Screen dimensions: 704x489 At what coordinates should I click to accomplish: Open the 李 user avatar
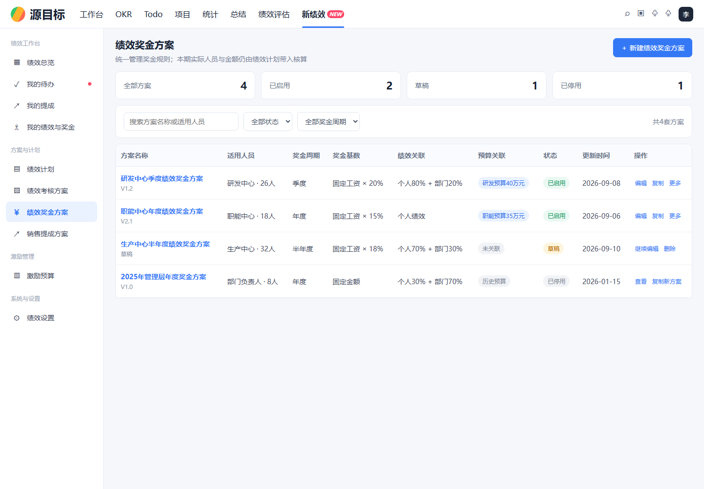click(x=686, y=14)
